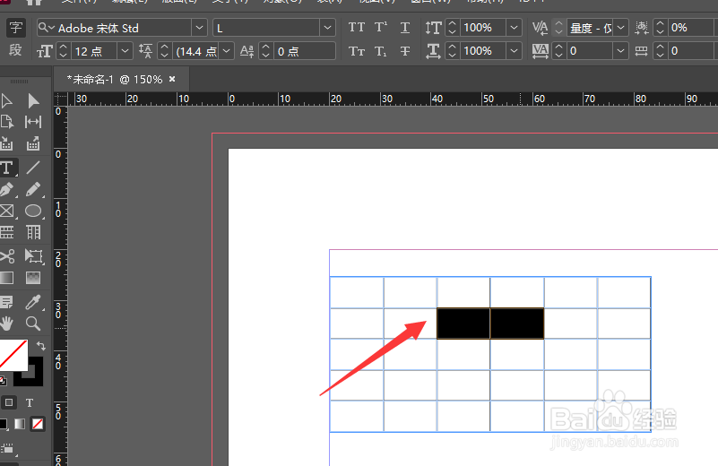This screenshot has width=718, height=466.
Task: Select the Content Placer tool
Action: click(33, 143)
